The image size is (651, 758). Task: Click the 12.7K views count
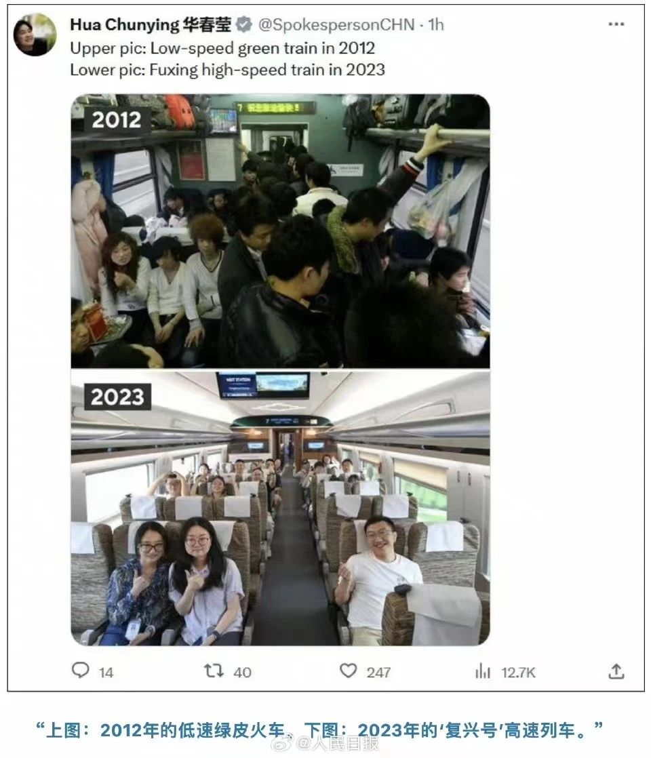518,673
